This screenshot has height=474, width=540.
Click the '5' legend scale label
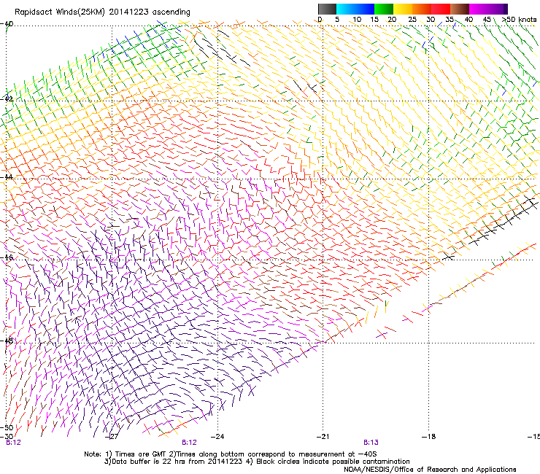click(337, 20)
